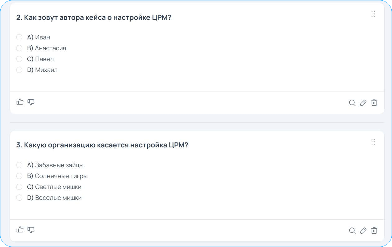Like question 2 with thumbs up

coord(20,102)
